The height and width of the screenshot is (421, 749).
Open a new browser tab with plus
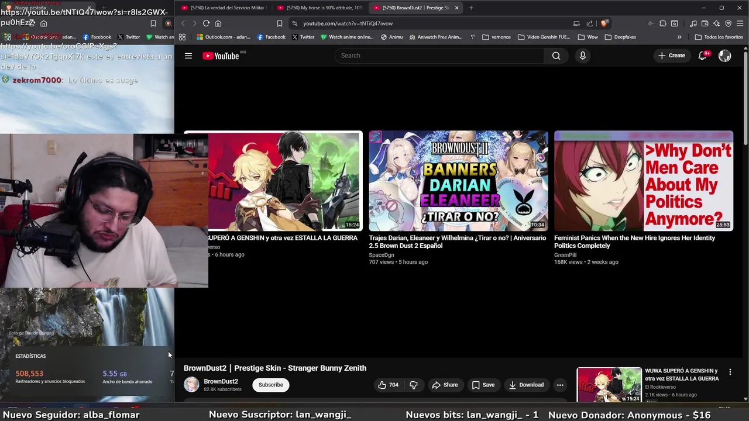[471, 8]
